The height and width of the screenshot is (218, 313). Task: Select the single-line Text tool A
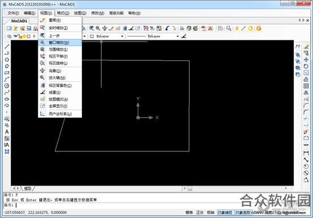[x=7, y=131]
